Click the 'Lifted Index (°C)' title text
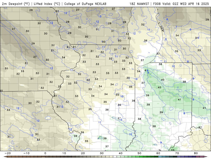This screenshot has width=211, height=158. pos(47,4)
